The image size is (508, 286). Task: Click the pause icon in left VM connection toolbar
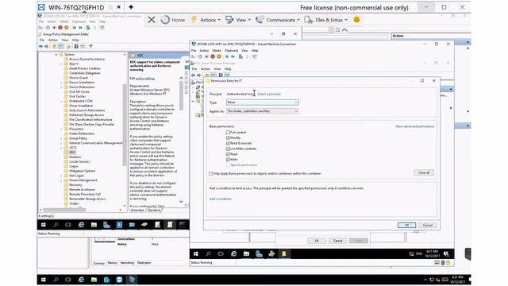point(74,28)
